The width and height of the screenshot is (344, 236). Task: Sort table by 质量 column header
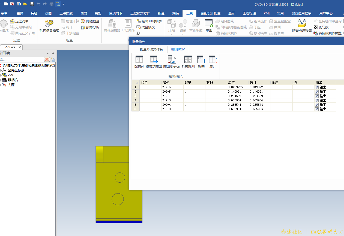pos(237,82)
